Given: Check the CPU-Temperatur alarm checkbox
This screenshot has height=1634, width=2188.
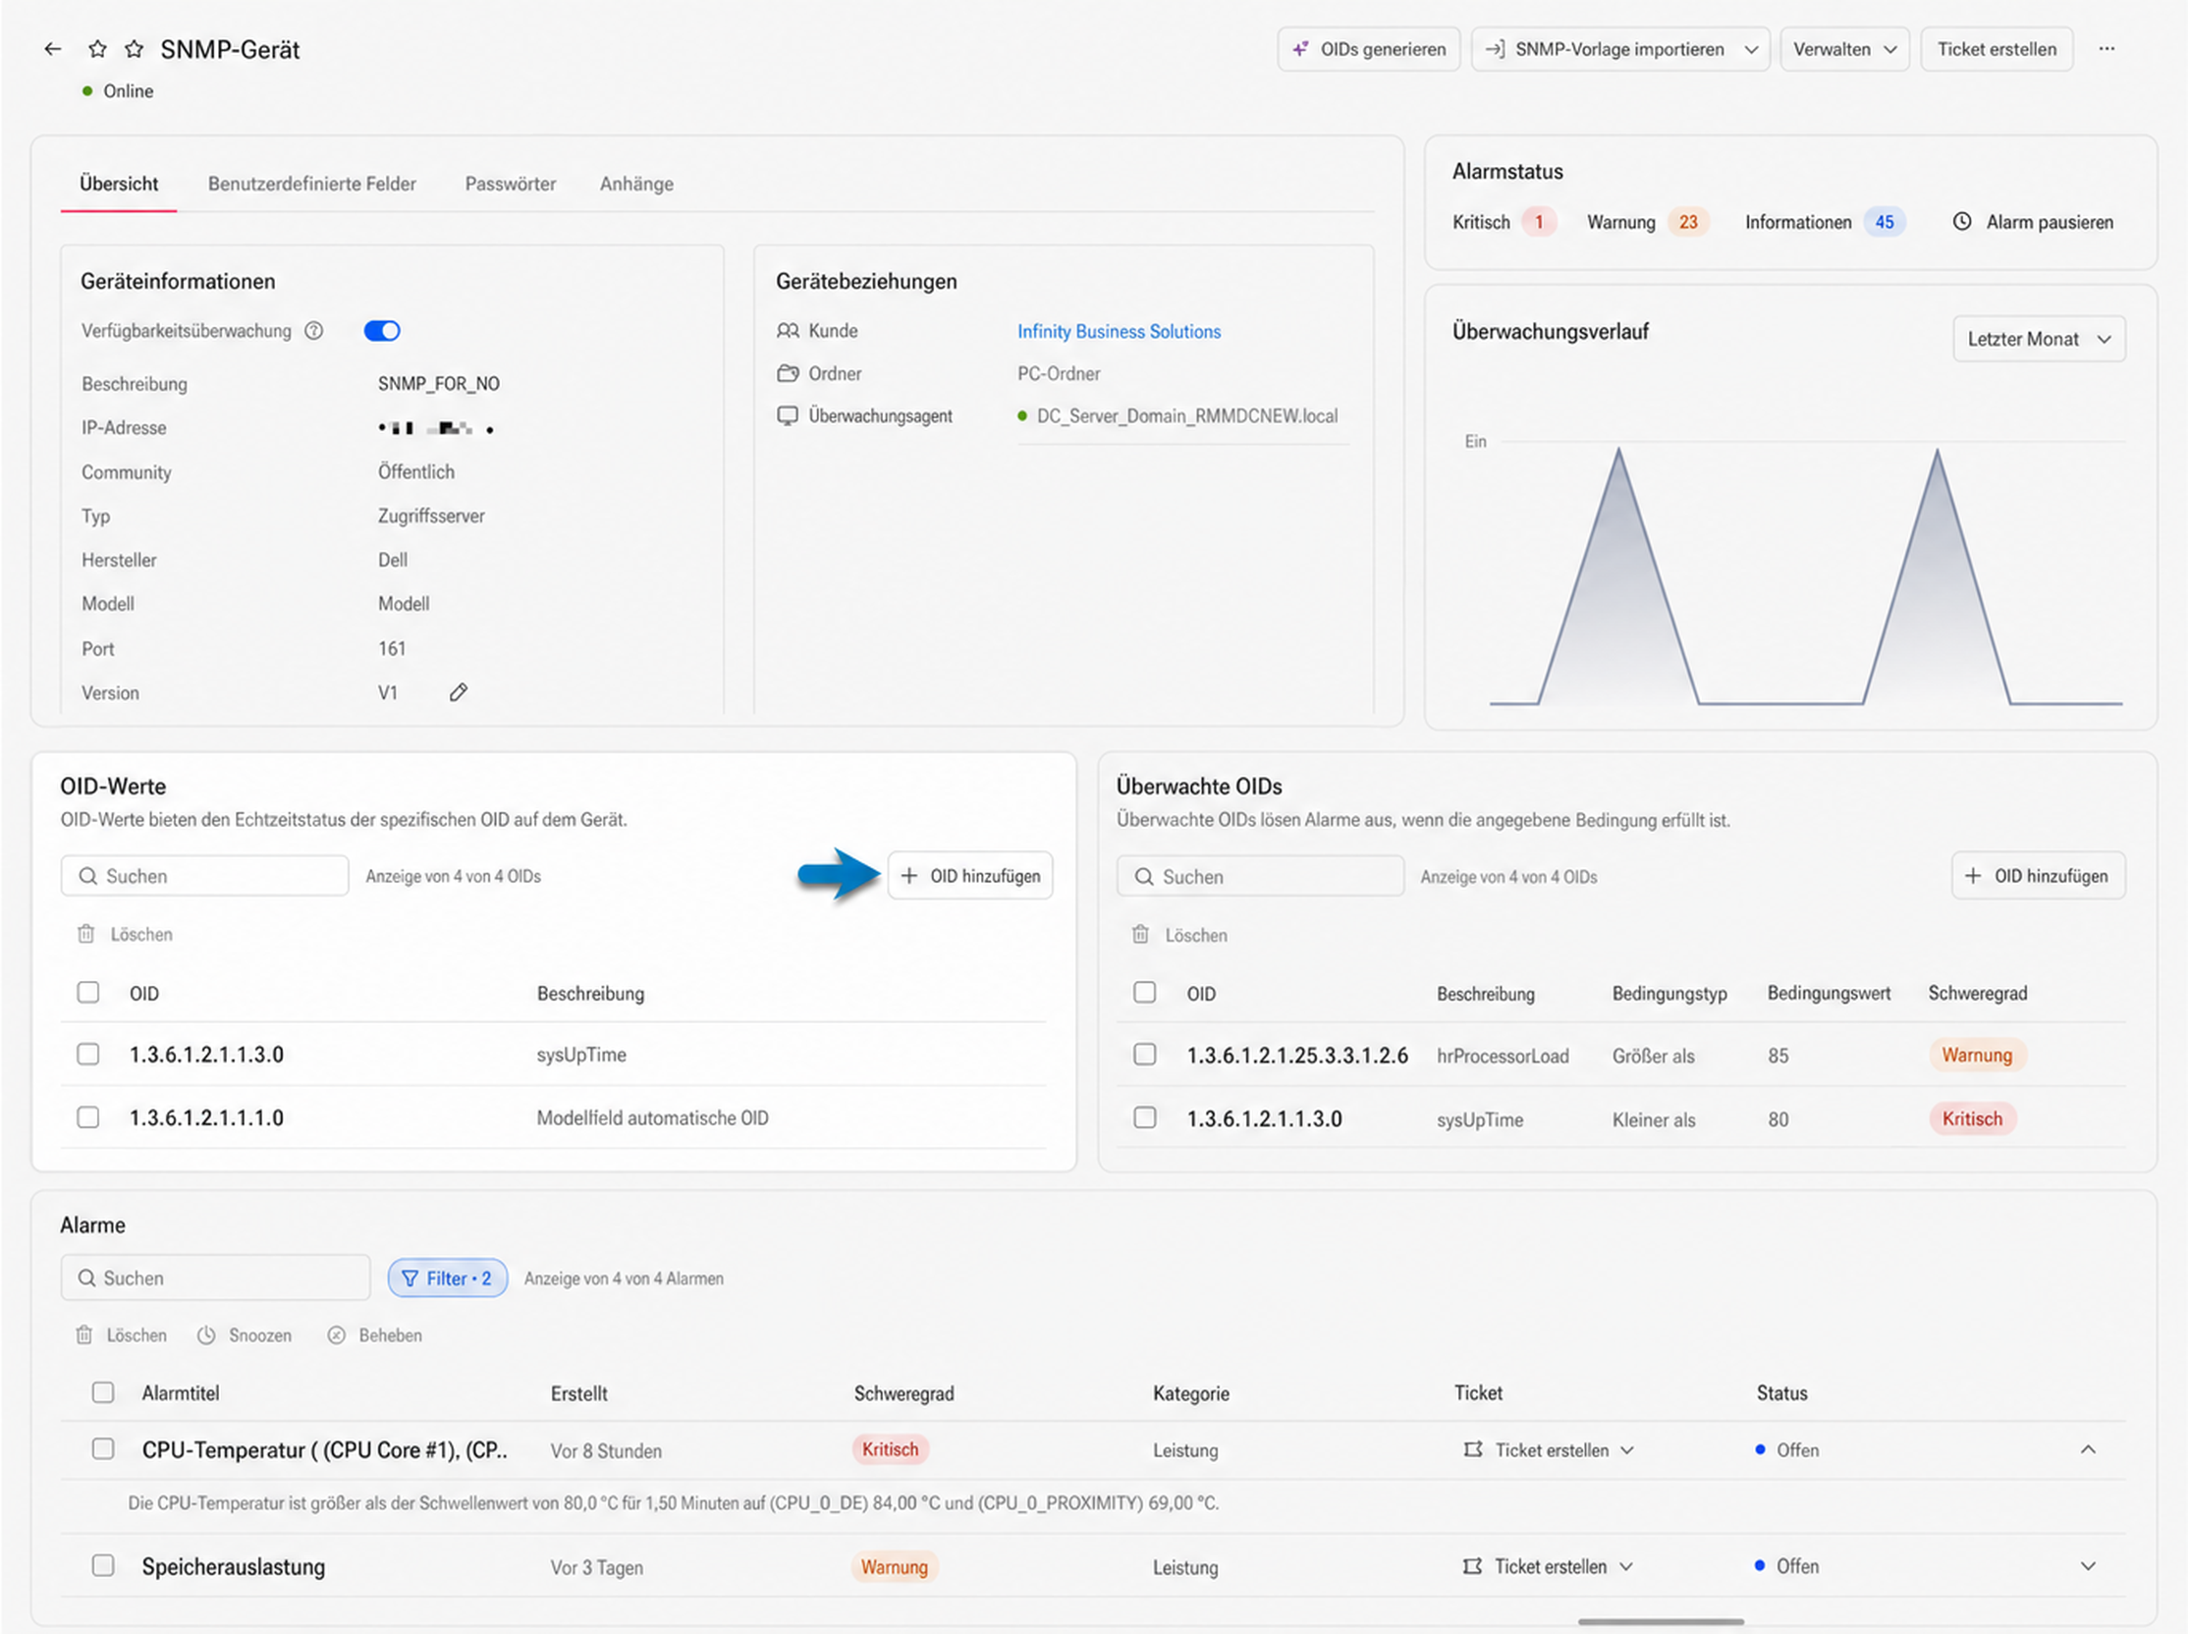Looking at the screenshot, I should pos(103,1449).
